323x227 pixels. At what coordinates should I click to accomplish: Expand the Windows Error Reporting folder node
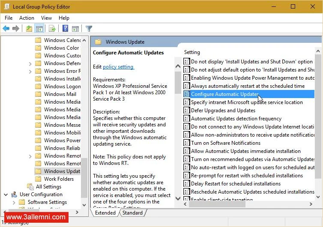point(30,71)
